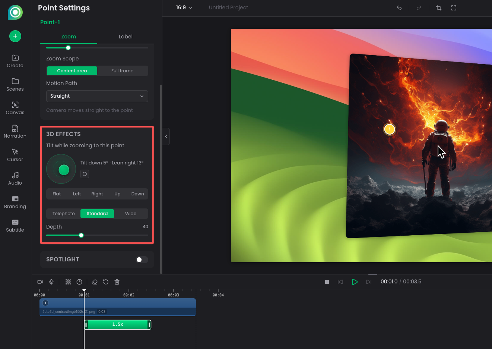Click the Depth slider handle
This screenshot has width=492, height=349.
[81, 235]
